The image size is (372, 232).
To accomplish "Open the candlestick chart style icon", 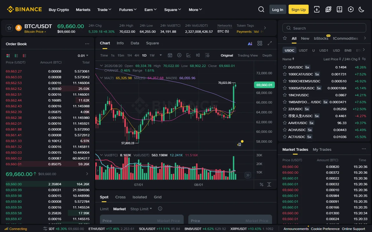I will click(198, 55).
